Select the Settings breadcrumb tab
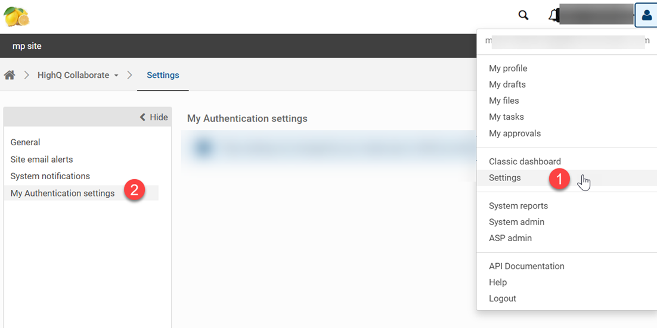This screenshot has height=328, width=657. (163, 75)
